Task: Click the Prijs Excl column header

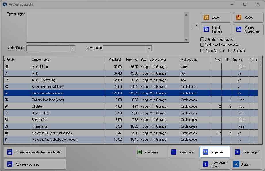Action: (114, 60)
